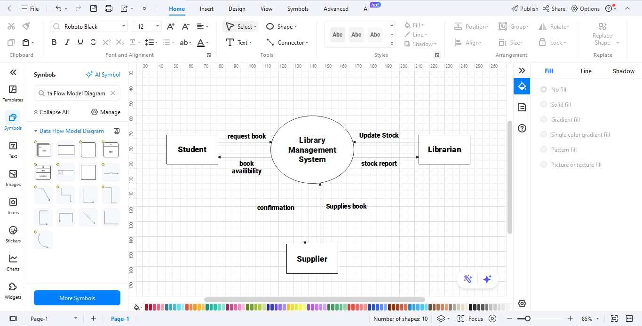Open the Charts sidebar panel
Viewport: 642px width, 326px height.
click(13, 263)
